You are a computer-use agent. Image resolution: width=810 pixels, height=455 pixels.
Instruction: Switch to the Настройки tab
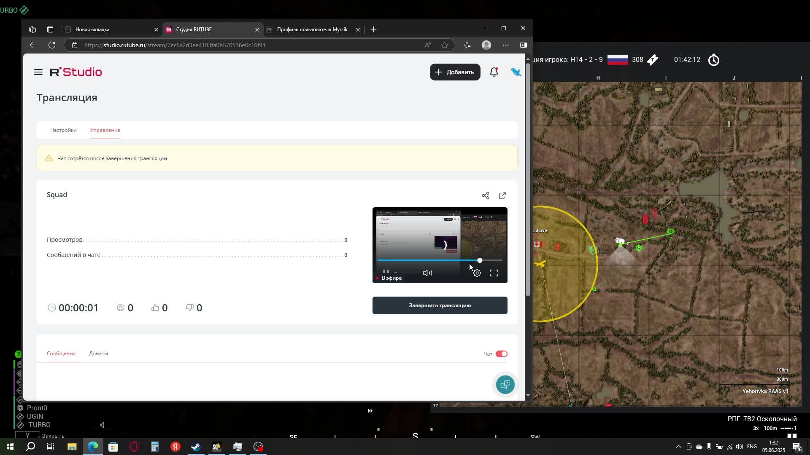coord(63,130)
